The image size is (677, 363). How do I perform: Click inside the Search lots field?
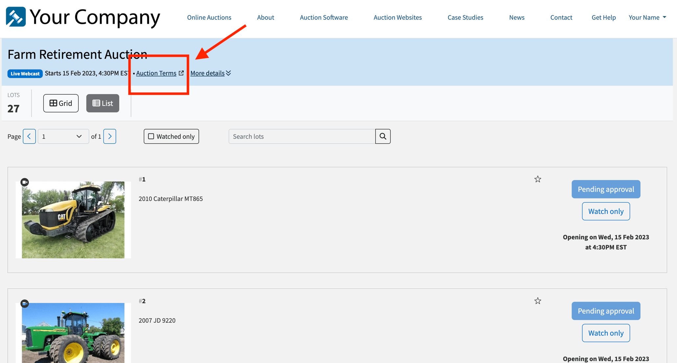(302, 136)
